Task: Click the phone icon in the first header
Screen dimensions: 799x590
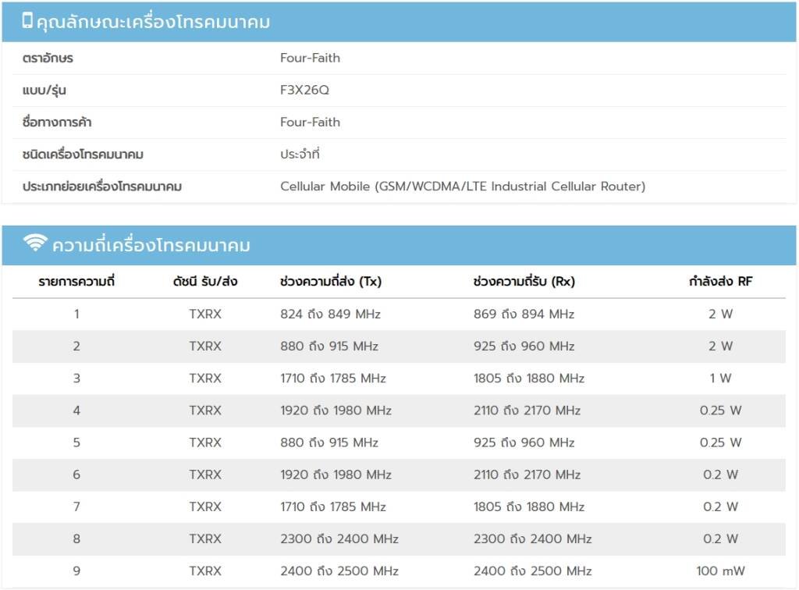Action: 27,20
